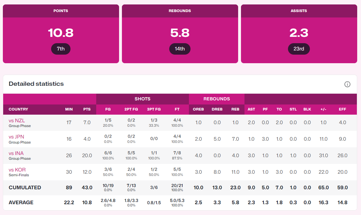Click the AST column header
This screenshot has height=215, width=361.
[x=251, y=109]
